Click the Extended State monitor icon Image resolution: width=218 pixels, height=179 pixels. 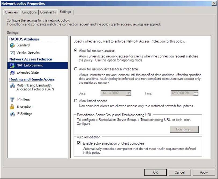(x=12, y=73)
